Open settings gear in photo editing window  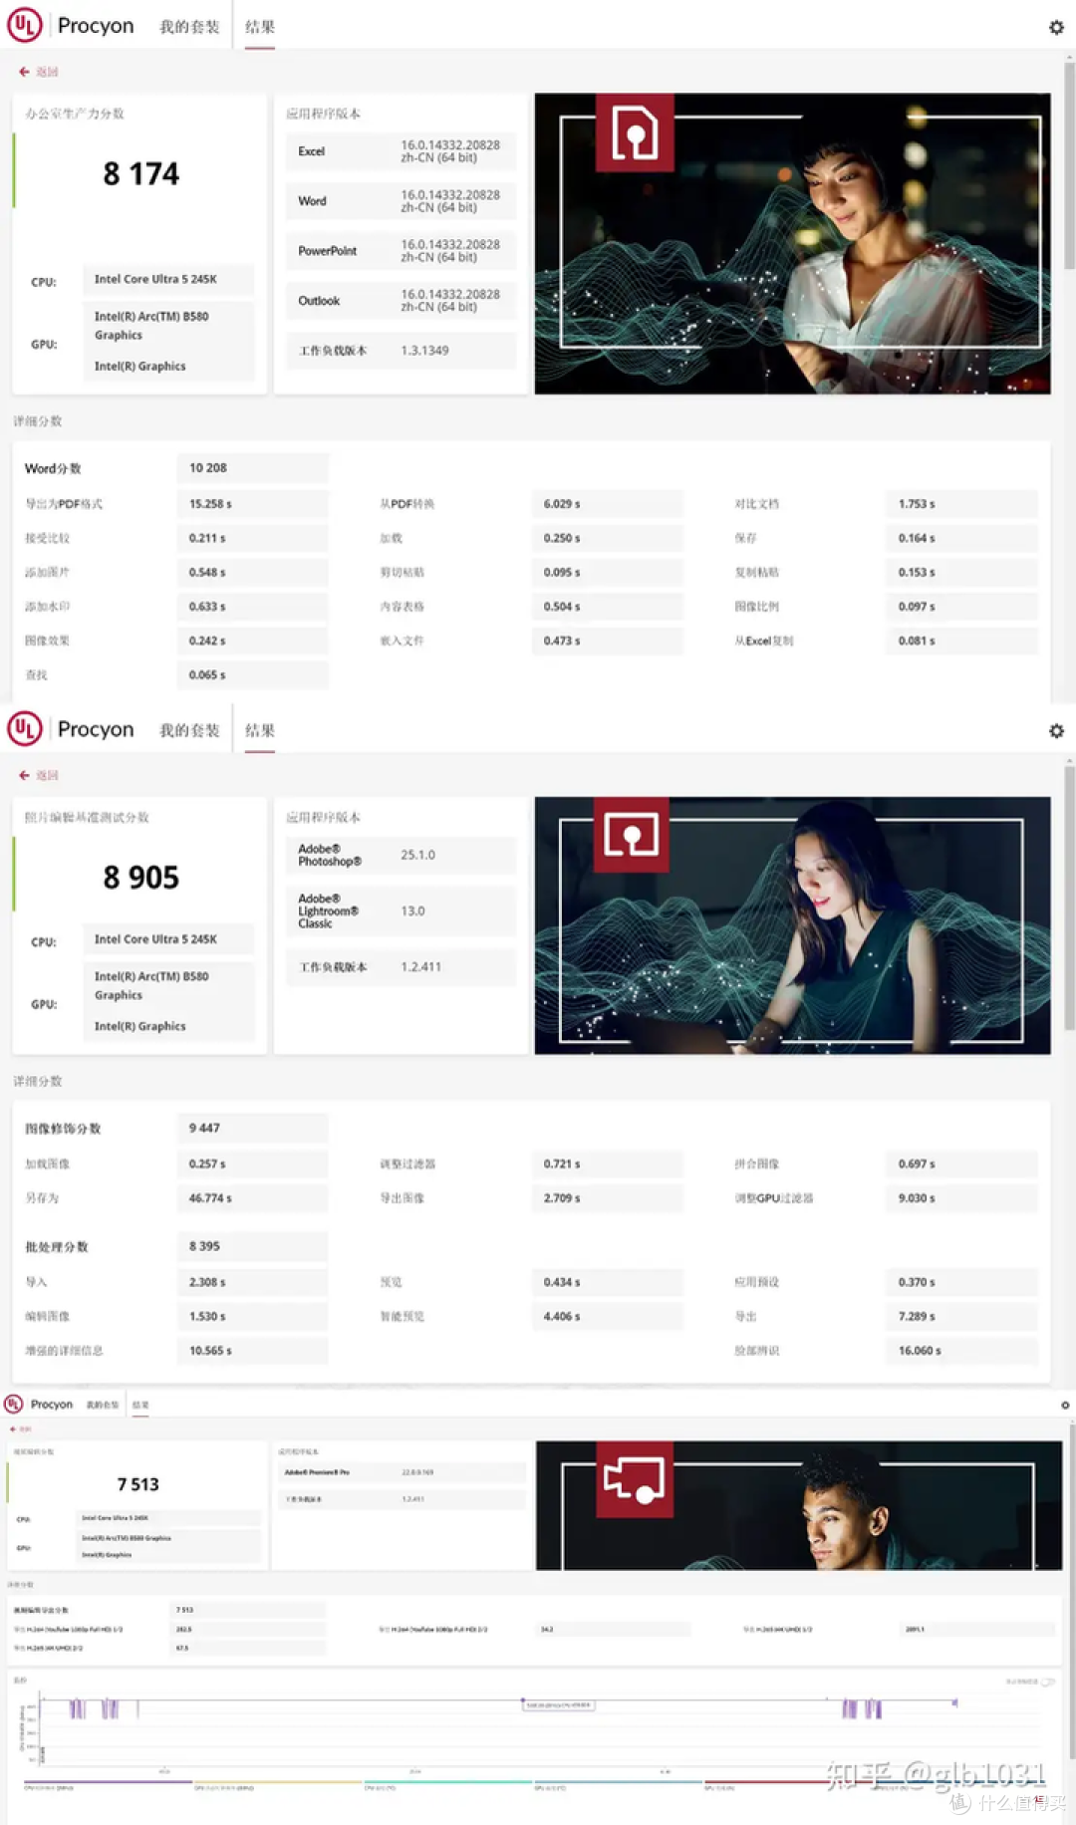point(1056,731)
